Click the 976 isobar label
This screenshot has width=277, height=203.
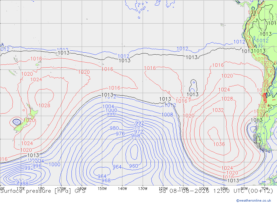coord(120,134)
